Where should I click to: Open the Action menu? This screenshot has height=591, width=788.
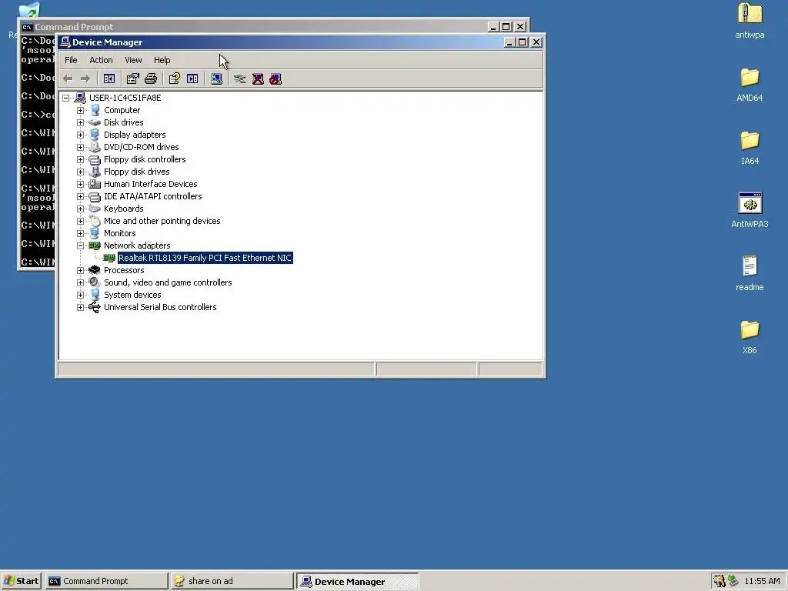coord(101,60)
